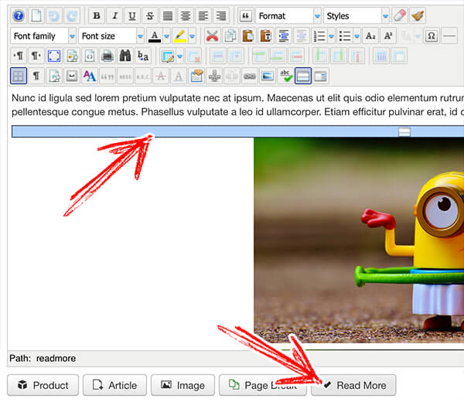Toggle the highlighted read more toolbar icon

[x=303, y=76]
